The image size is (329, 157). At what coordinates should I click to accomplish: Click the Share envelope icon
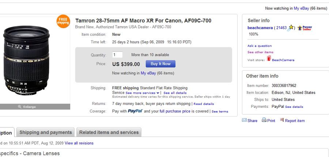pyautogui.click(x=244, y=120)
